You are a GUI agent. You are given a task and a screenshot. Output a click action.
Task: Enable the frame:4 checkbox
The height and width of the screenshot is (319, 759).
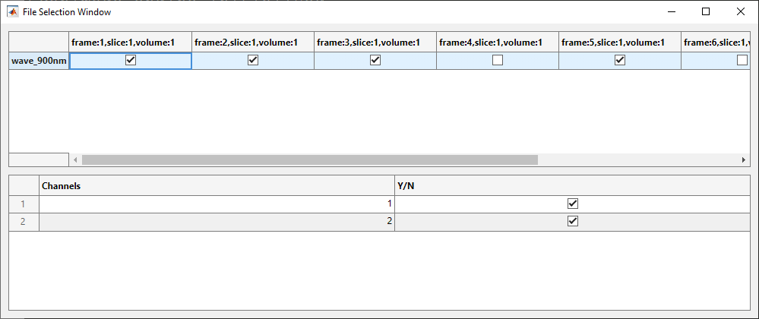[x=498, y=61]
